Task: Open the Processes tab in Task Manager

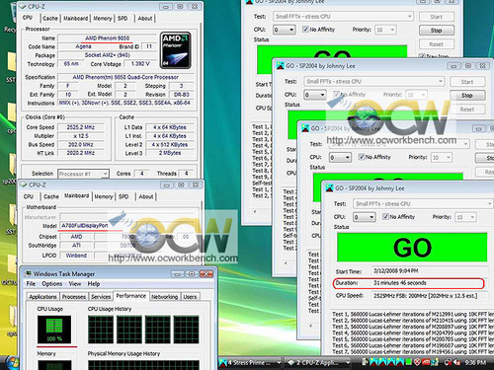Action: (74, 297)
